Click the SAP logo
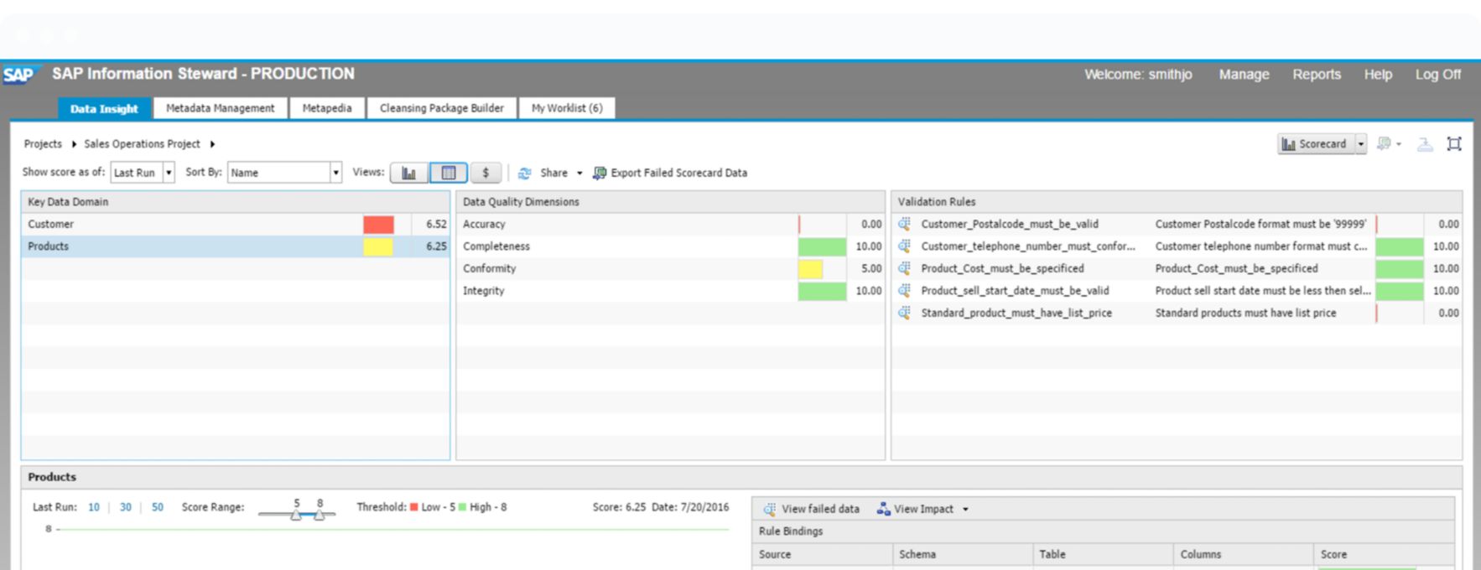Screen dimensions: 1481x570 (18, 75)
